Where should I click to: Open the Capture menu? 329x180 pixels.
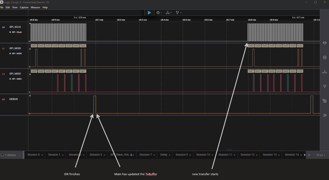(24, 7)
